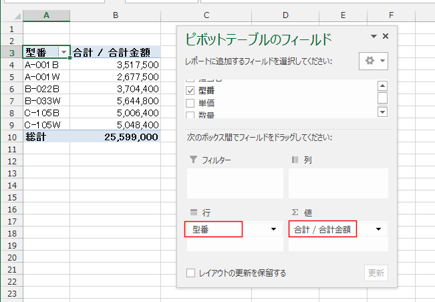Select column F header

click(391, 15)
